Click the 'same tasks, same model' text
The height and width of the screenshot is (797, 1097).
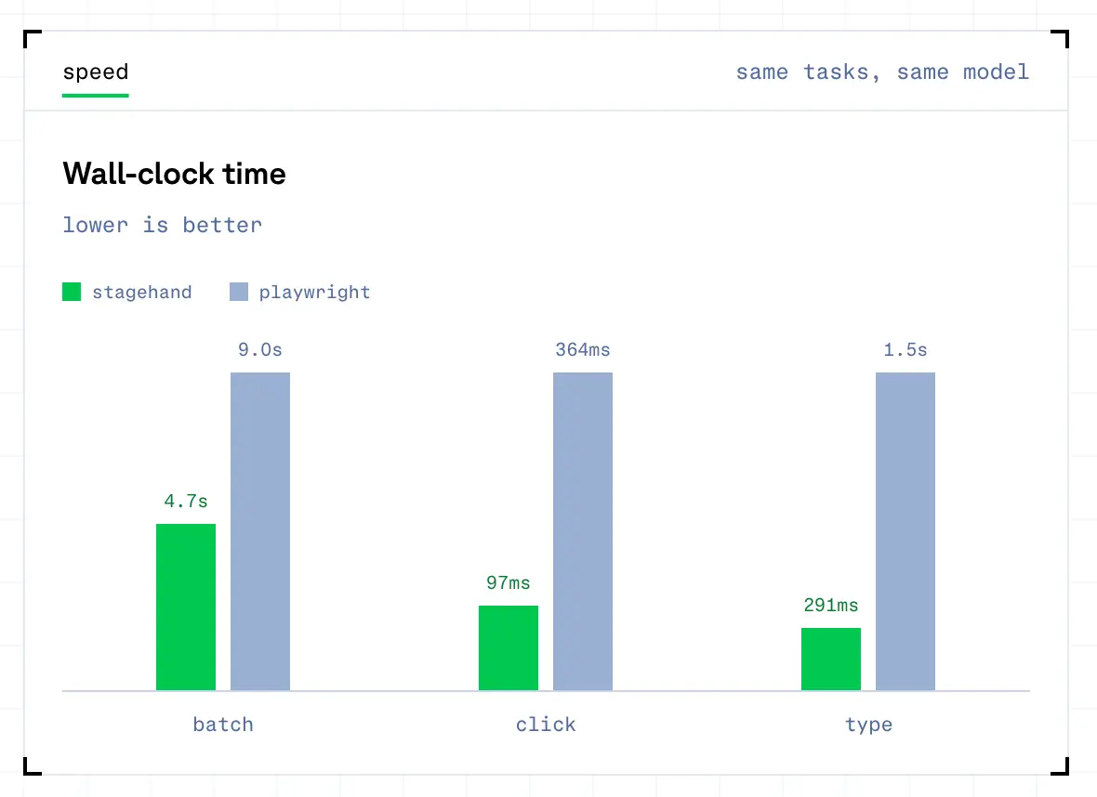pyautogui.click(x=882, y=72)
